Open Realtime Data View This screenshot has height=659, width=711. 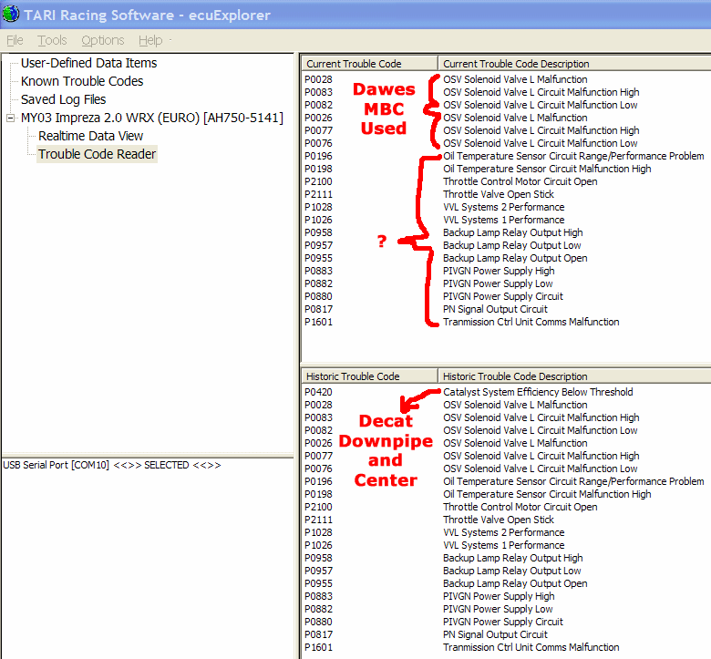coord(90,136)
